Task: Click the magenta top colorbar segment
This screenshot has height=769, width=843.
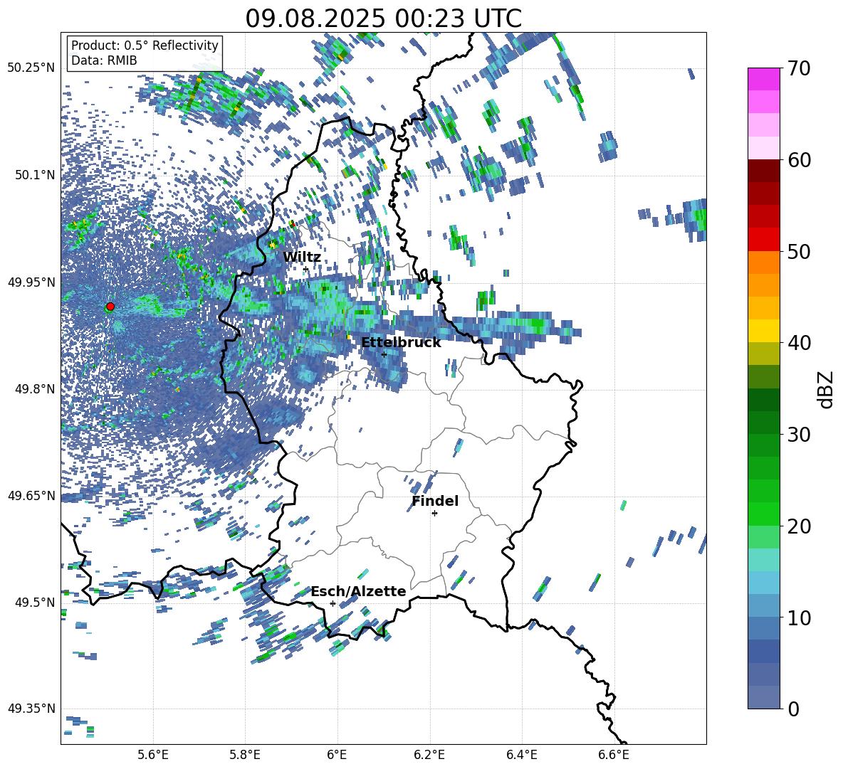Action: point(763,80)
